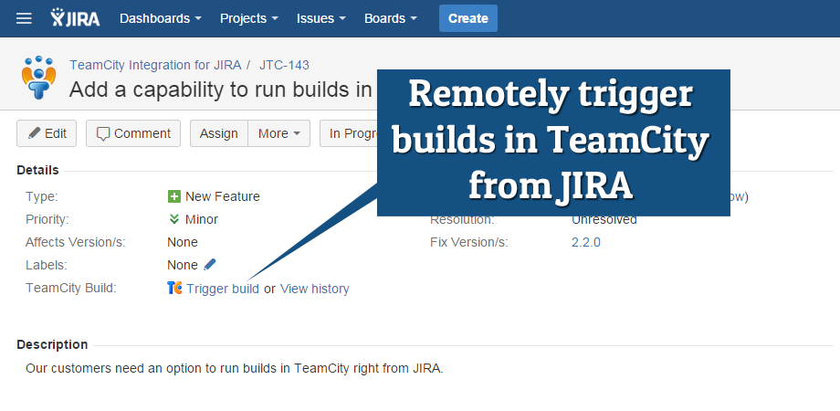Open the Projects dropdown menu
Screen dimensions: 840x411
tap(249, 18)
